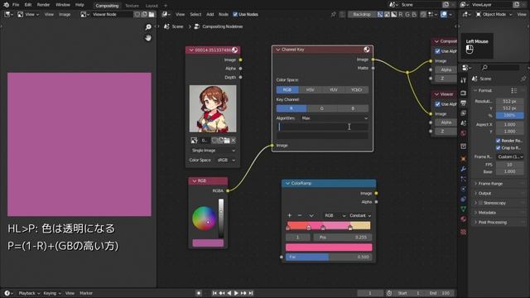Select YCbCr color space in Channel Key
This screenshot has width=530, height=298.
[357, 90]
